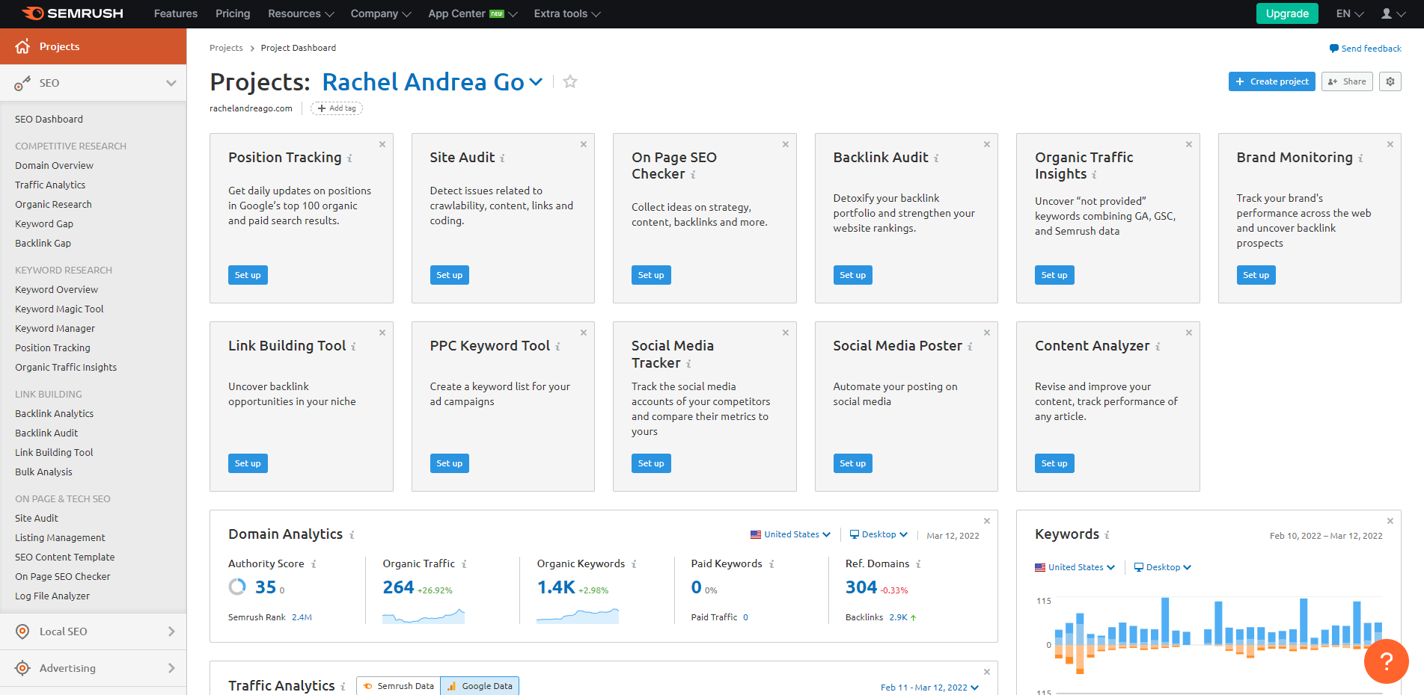This screenshot has width=1424, height=695.
Task: Click the Semrush logo
Action: (73, 13)
